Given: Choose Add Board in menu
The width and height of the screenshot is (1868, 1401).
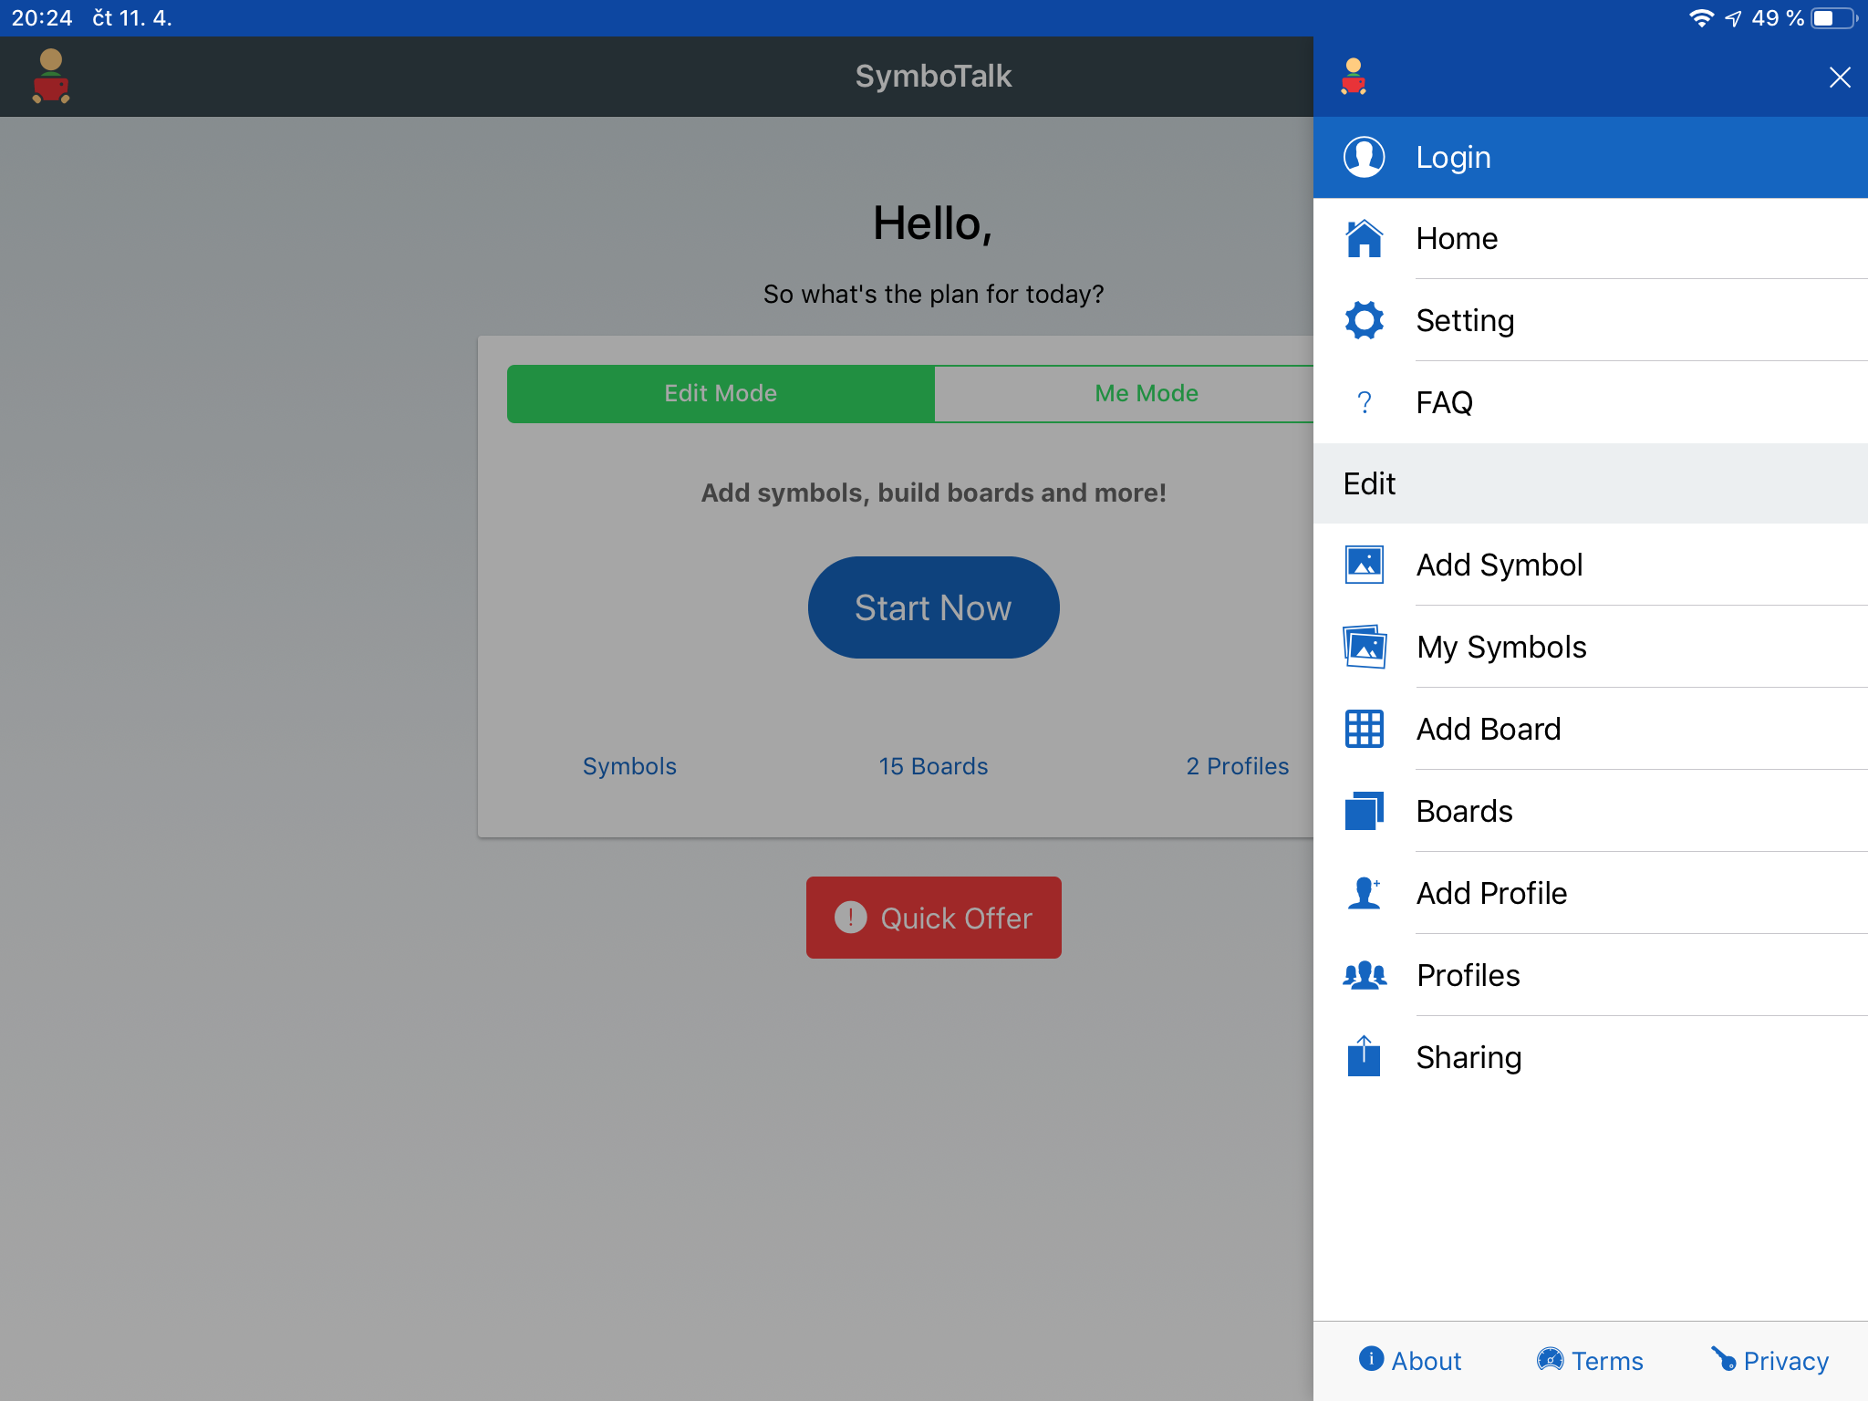Looking at the screenshot, I should pos(1591,729).
